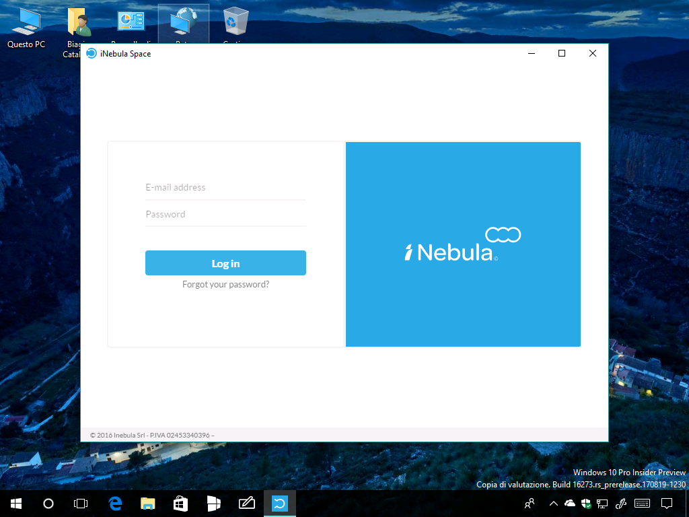Open Windows Ink Workspace tray icon

[621, 504]
